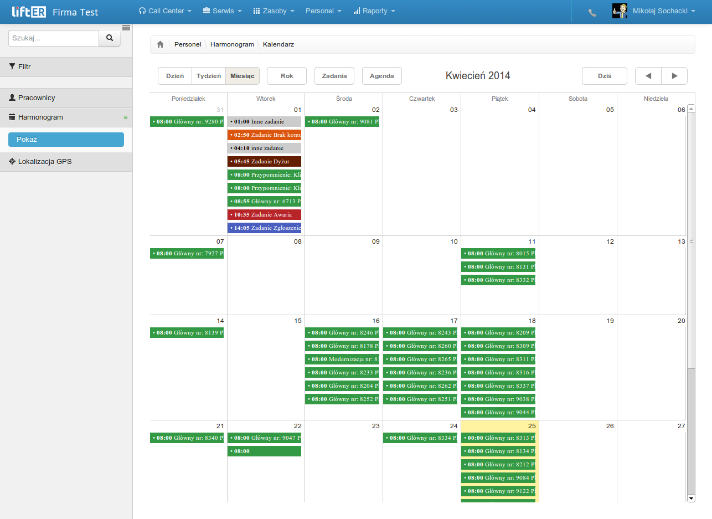The image size is (712, 519).
Task: Open the brown 05:45 Zadanie Dyżur event
Action: tap(264, 161)
